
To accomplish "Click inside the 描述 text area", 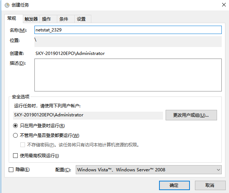I will (x=128, y=75).
